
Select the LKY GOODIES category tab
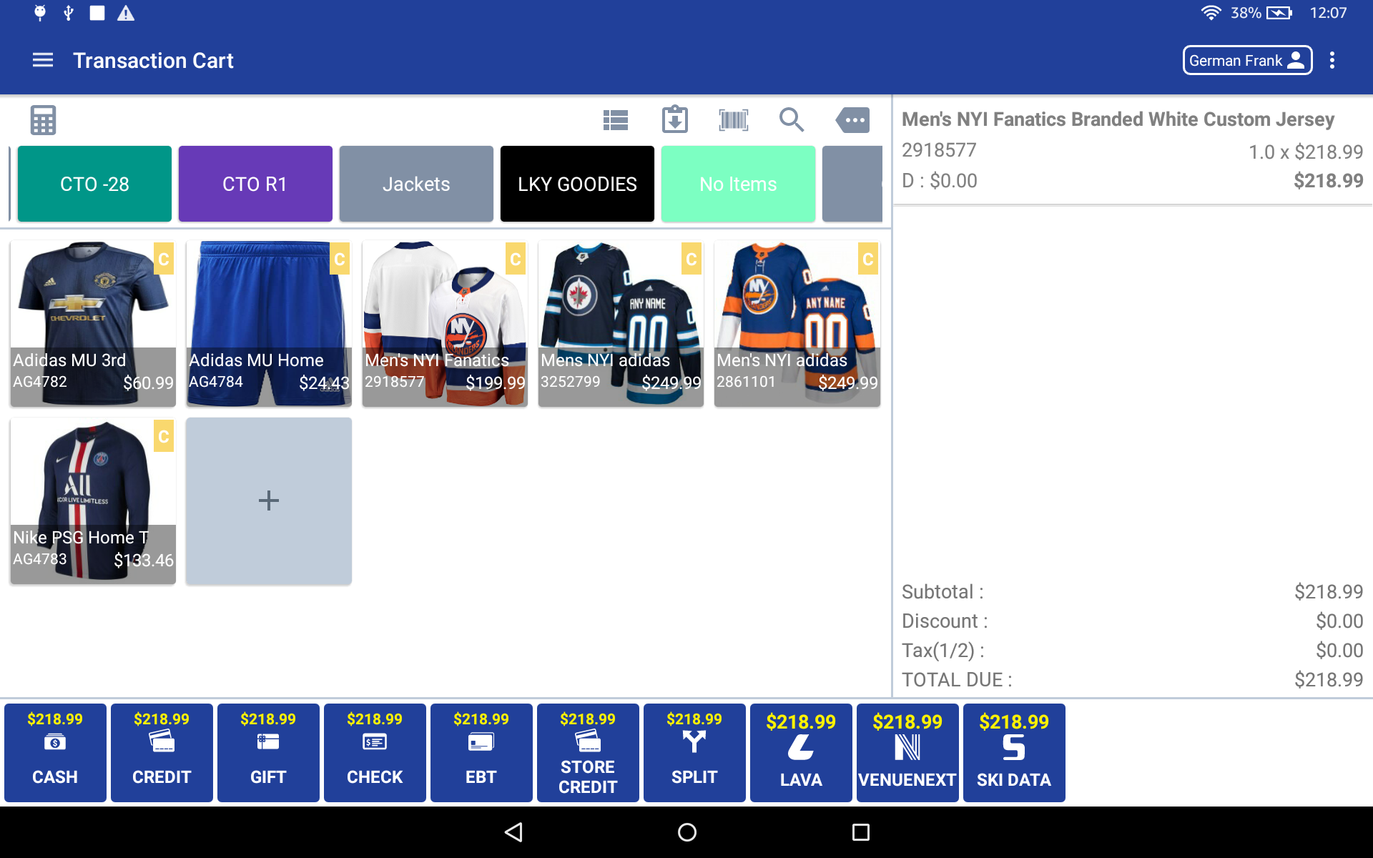pyautogui.click(x=577, y=184)
